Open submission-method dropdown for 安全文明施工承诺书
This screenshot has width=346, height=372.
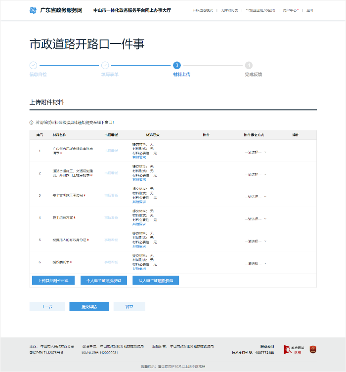[x=256, y=197]
